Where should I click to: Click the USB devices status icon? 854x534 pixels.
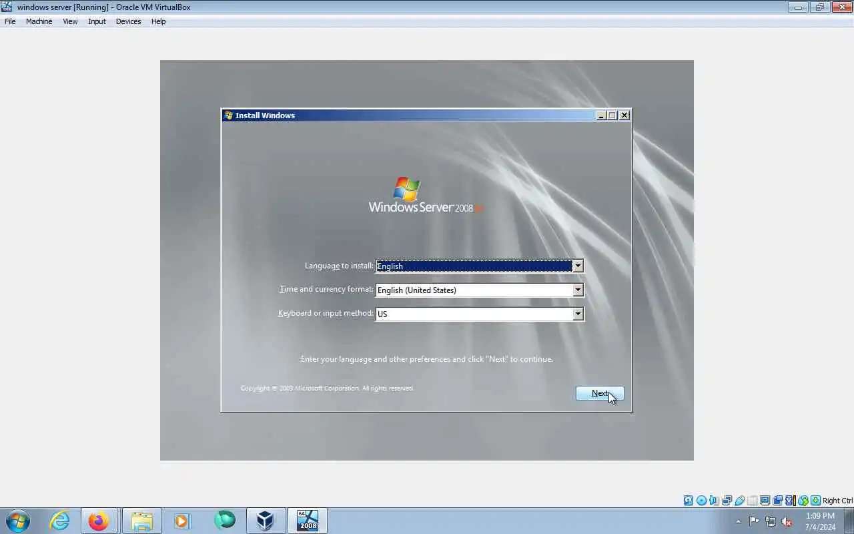coord(739,501)
